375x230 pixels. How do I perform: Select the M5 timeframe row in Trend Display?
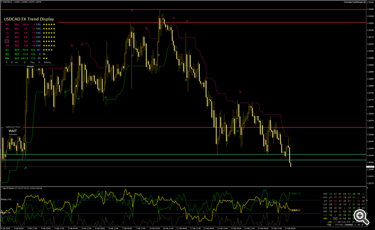[29, 28]
